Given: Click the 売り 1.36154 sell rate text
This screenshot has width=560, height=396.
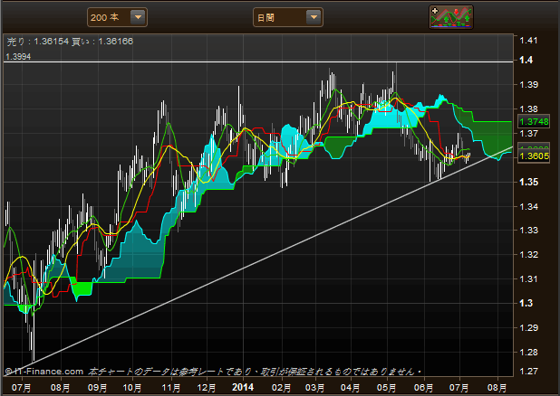Looking at the screenshot, I should pos(38,42).
